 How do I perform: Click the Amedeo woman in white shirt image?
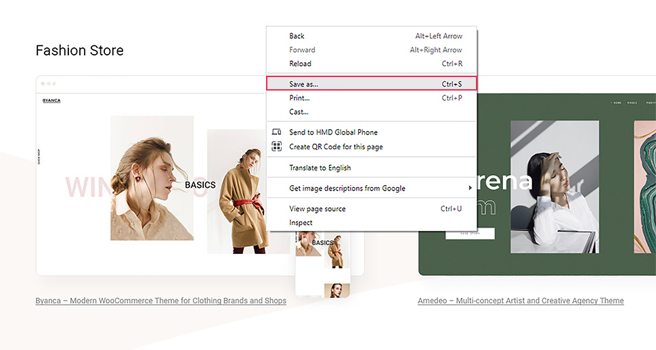[x=554, y=186]
